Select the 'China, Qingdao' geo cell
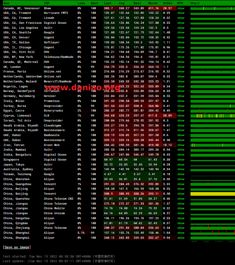235x265 pixels. click(16, 223)
